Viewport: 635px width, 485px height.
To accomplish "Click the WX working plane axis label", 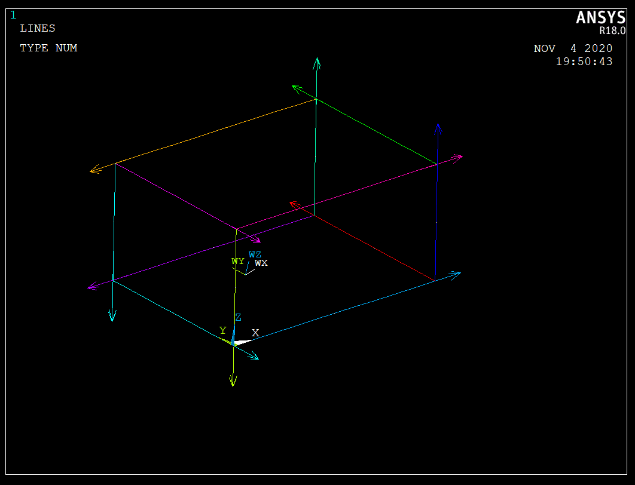I will (x=261, y=263).
